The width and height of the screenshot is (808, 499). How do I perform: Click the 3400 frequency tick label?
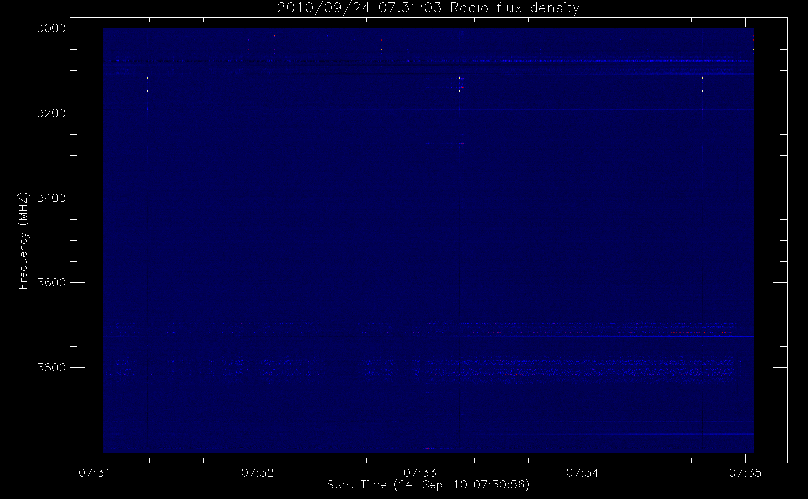click(x=52, y=198)
